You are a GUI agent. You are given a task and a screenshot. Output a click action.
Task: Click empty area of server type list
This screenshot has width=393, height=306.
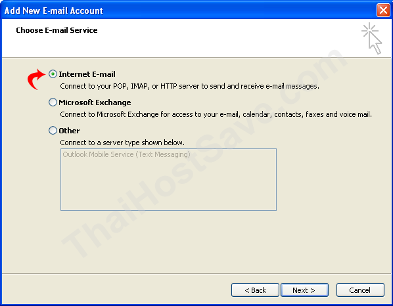(168, 185)
